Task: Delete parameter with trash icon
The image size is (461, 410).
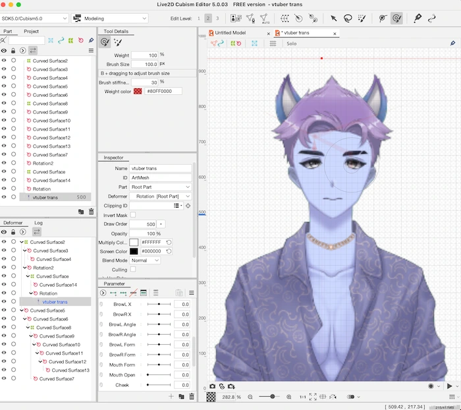Action: pyautogui.click(x=192, y=396)
